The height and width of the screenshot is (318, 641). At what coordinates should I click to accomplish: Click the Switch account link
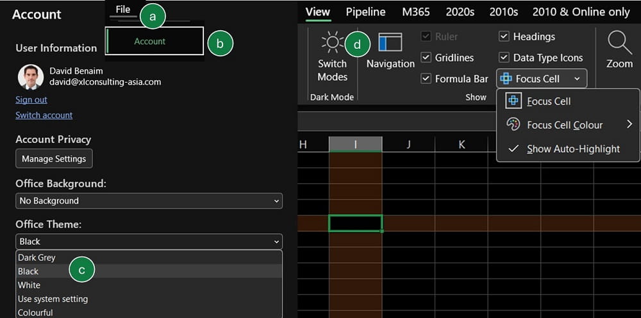(x=44, y=115)
